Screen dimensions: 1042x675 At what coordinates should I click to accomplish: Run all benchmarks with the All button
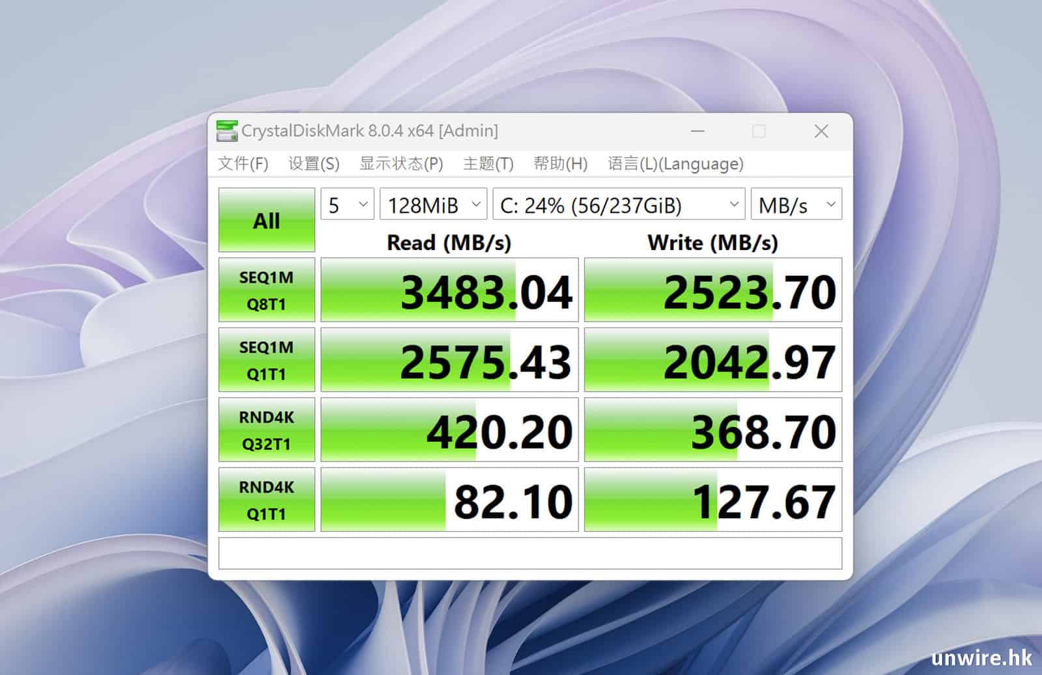point(266,220)
